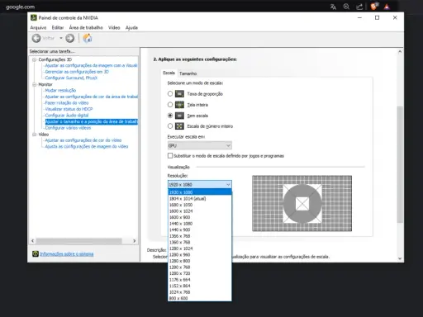
Task: Click the scaling preview test-pattern image
Action: point(302,203)
